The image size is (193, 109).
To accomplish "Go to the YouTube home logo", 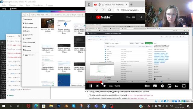I will (x=103, y=17).
